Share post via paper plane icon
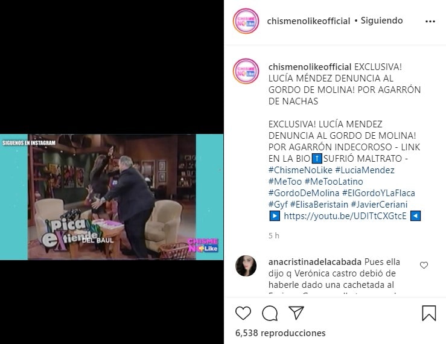Viewport: 446px width, 344px height. pyautogui.click(x=296, y=313)
